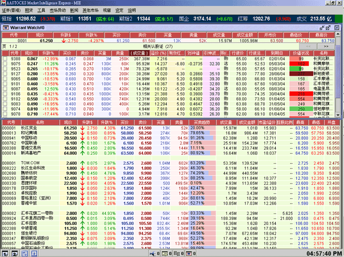Screen dimensions: 344x257
Task: Open the 视窗 menu
Action: coord(107,10)
